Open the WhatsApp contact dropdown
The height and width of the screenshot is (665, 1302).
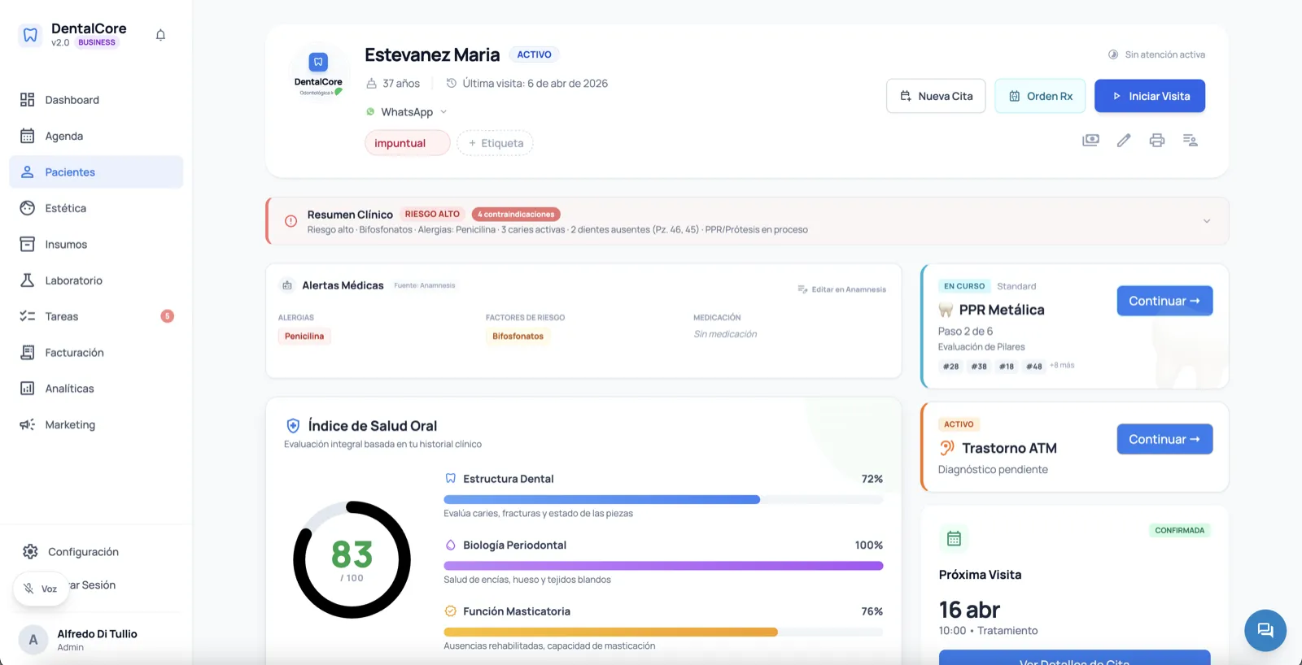[x=407, y=112]
